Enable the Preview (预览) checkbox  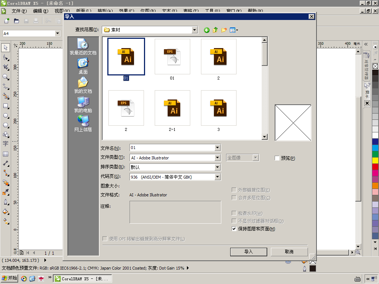click(x=277, y=158)
